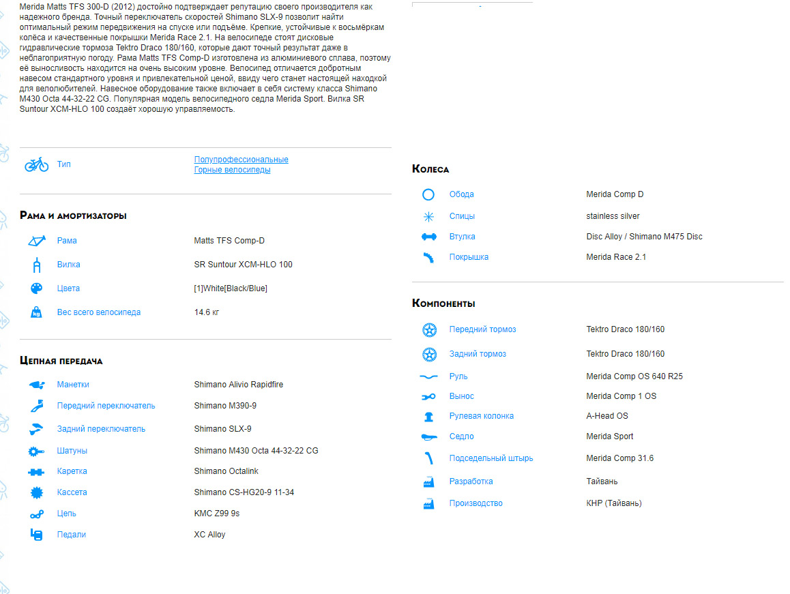Click the rim circle icon beside Обода

tap(428, 194)
